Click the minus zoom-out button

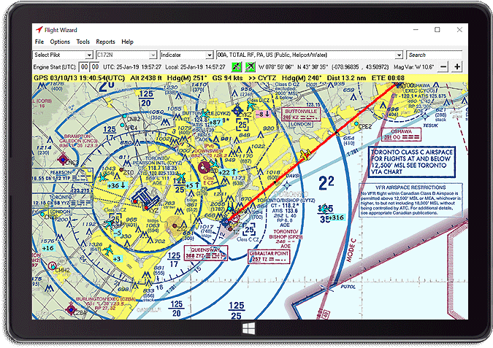(443, 66)
